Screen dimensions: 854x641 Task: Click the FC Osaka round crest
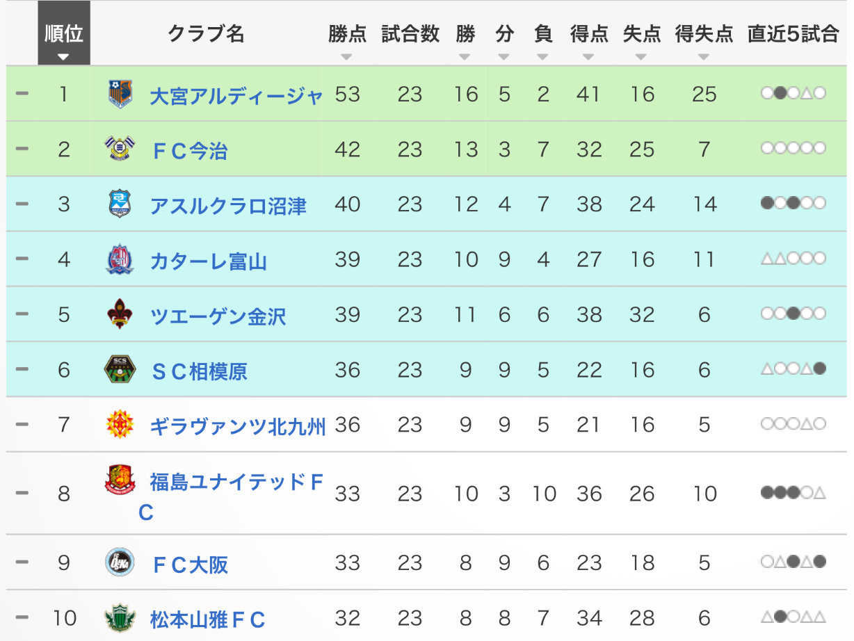coord(120,562)
